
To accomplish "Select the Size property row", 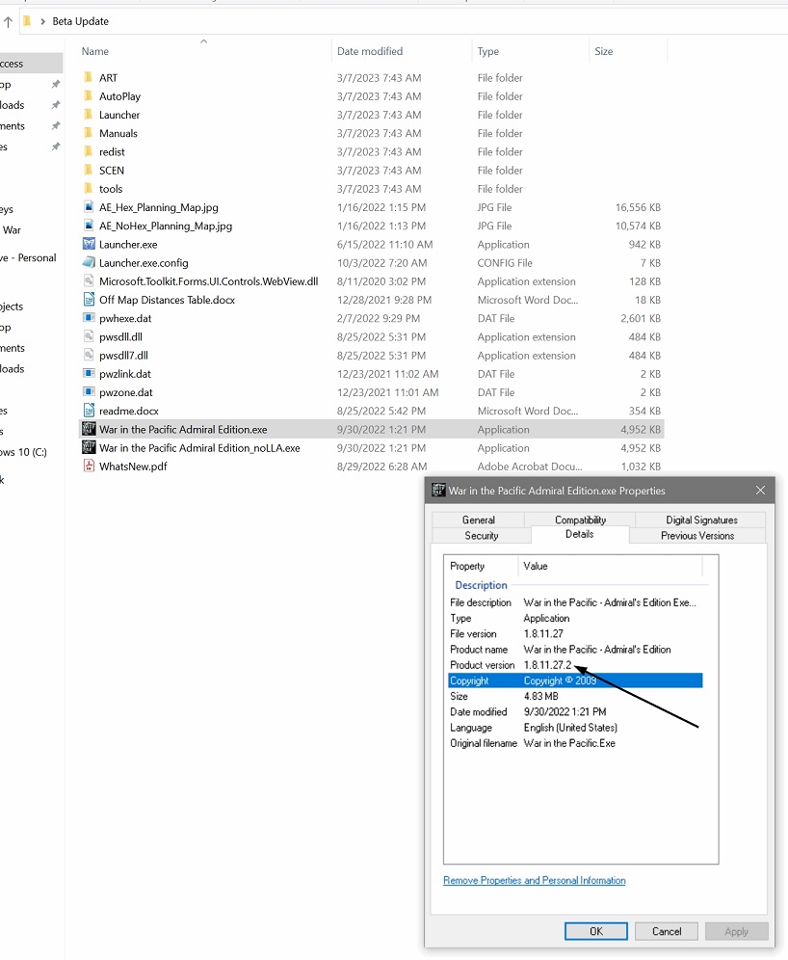I will pos(575,696).
